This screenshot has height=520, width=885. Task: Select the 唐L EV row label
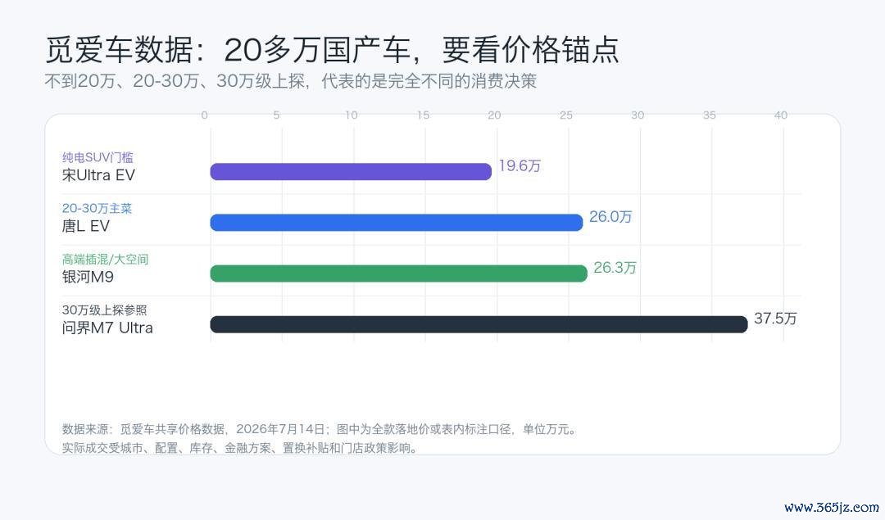tap(86, 226)
